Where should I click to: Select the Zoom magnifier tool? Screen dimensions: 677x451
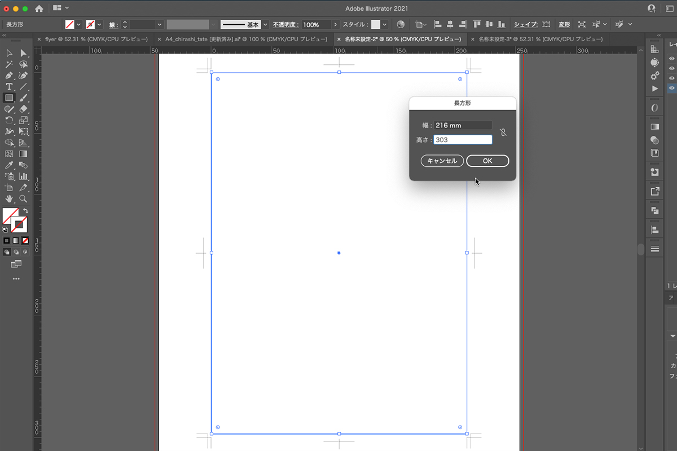(23, 199)
